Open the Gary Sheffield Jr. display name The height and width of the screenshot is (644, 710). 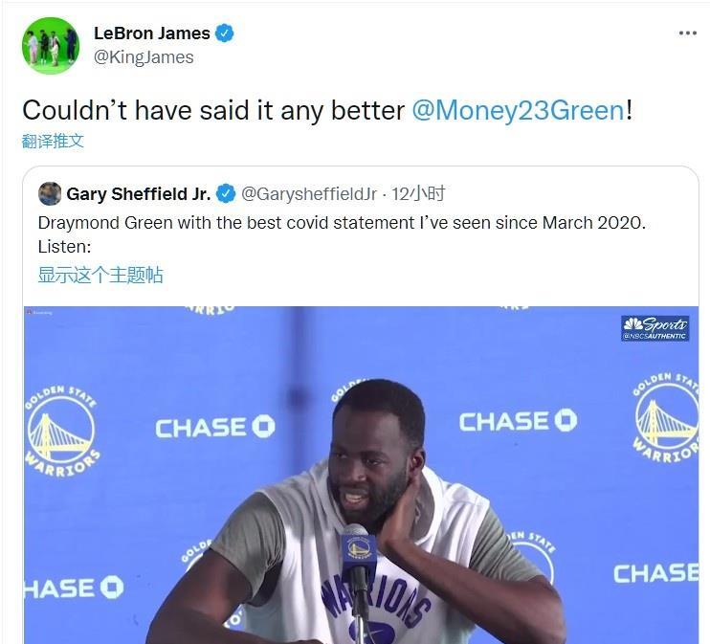pyautogui.click(x=139, y=194)
